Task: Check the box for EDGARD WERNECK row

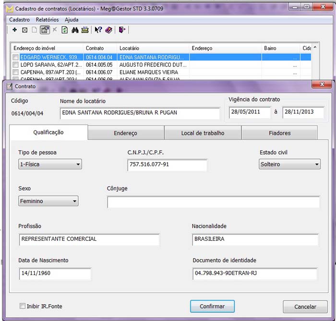Action: pos(16,57)
